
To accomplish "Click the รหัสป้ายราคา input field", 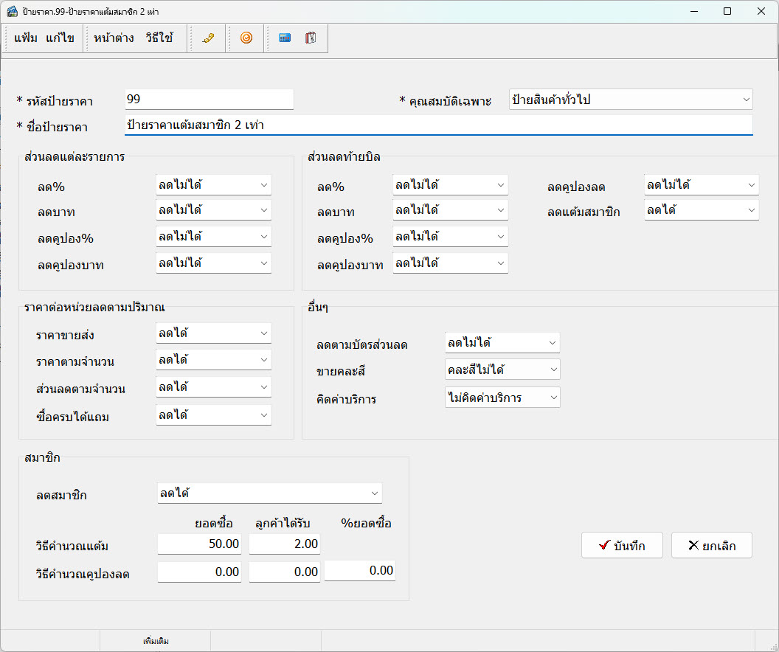I will tap(209, 100).
